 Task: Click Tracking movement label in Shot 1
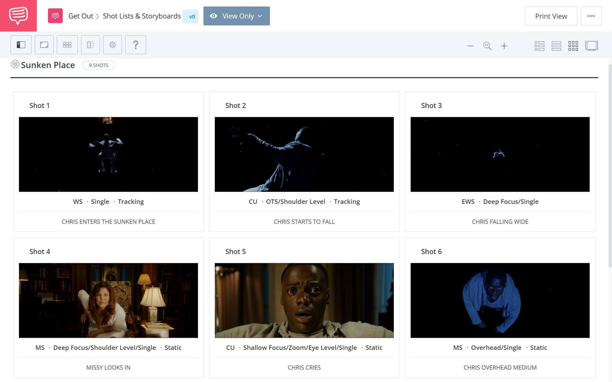pyautogui.click(x=131, y=202)
